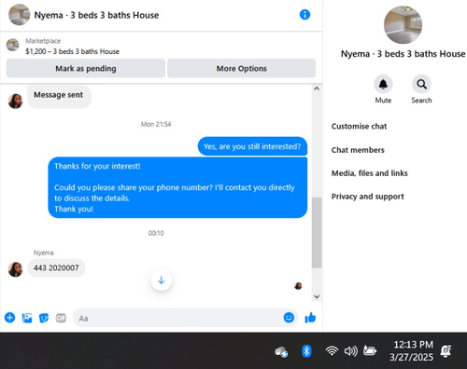This screenshot has height=369, width=467.
Task: Send a thumbs-up like
Action: click(x=310, y=318)
